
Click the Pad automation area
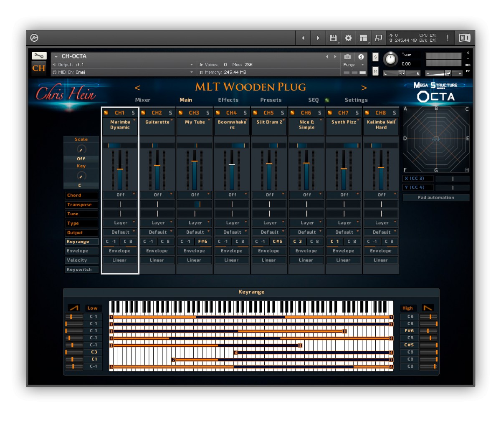436,197
